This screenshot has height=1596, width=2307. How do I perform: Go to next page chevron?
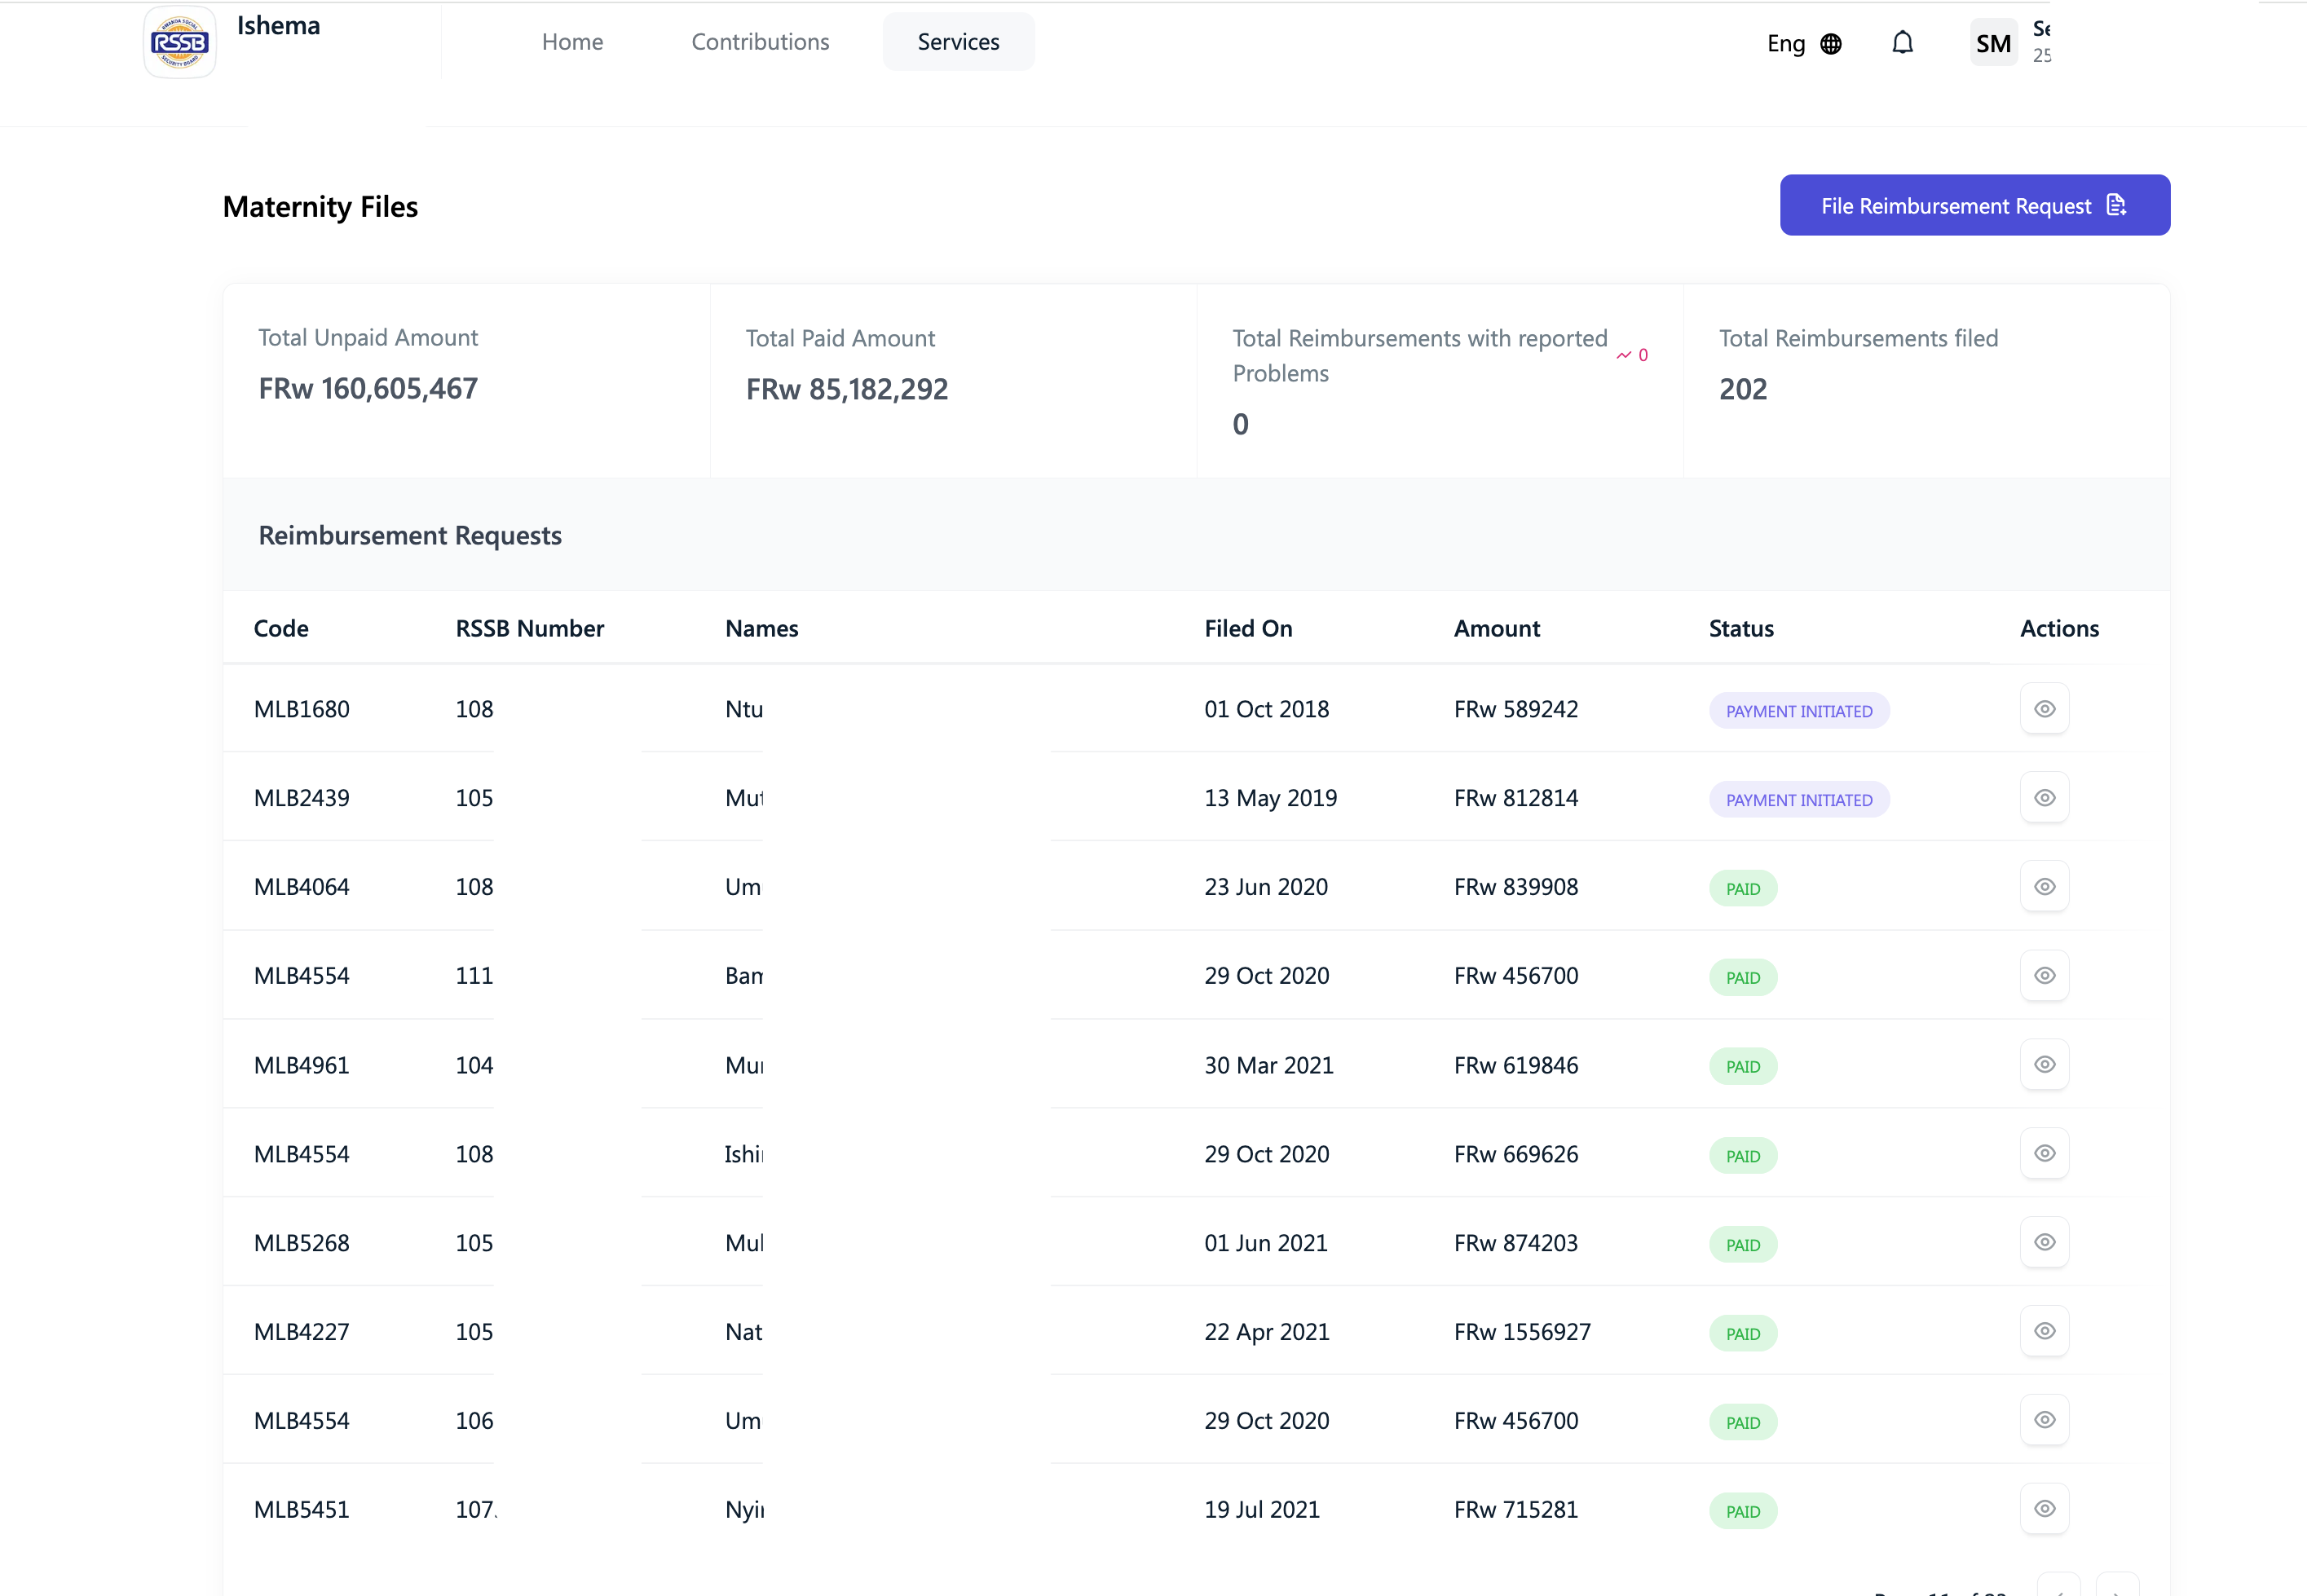[2117, 1588]
